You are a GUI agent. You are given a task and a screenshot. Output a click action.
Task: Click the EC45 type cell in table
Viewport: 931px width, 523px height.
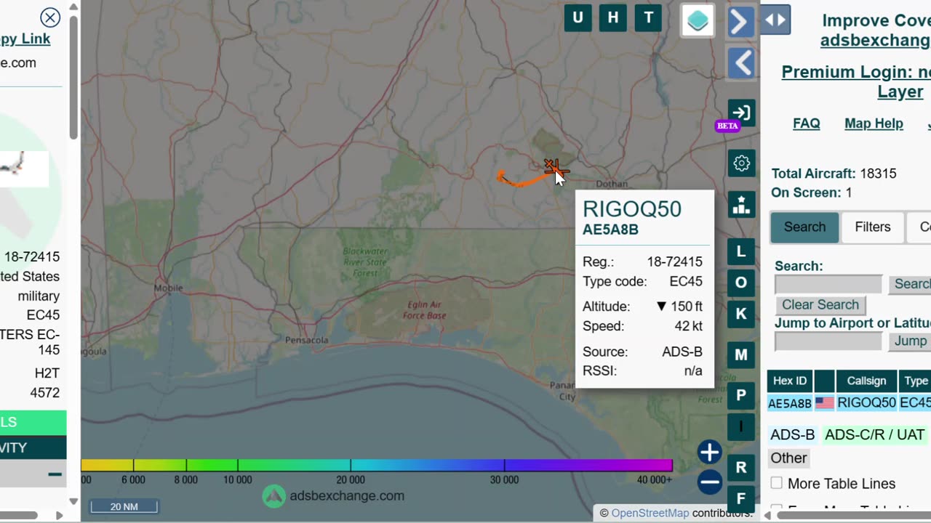pos(915,403)
